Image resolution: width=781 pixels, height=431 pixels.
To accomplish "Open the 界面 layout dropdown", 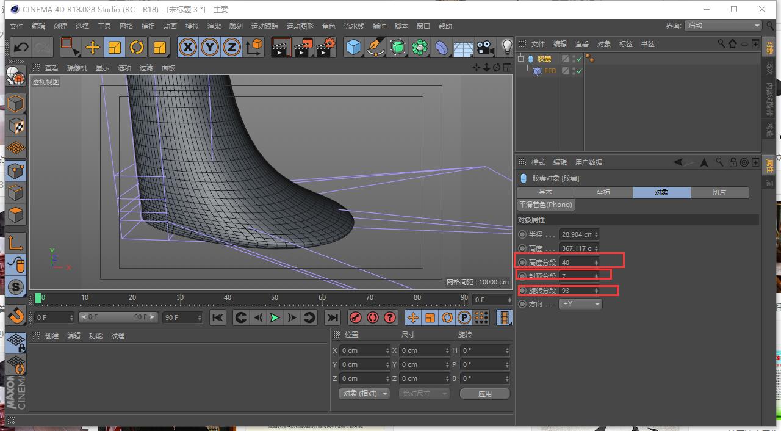I will tap(723, 26).
